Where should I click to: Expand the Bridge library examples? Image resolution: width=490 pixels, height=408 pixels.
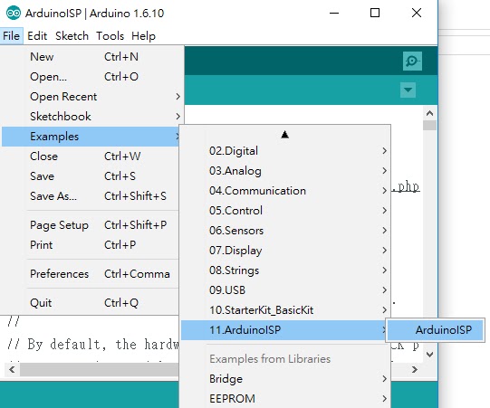pos(285,379)
